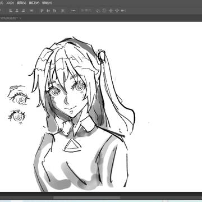Click the Align horizontal centers icon
202x202 pixels.
point(17,11)
